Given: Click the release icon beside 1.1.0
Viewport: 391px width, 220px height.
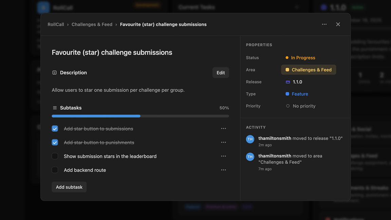Looking at the screenshot, I should click(x=288, y=82).
